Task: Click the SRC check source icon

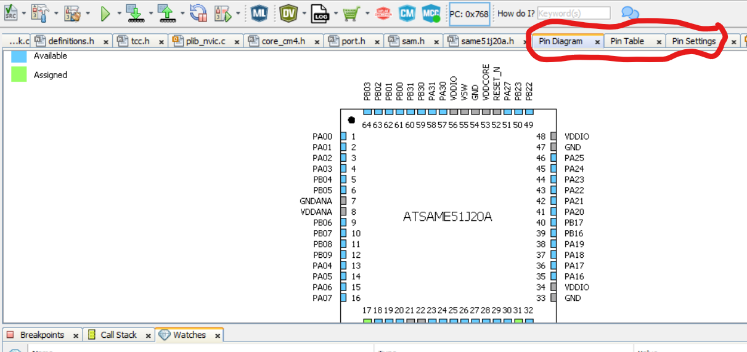Action: [x=10, y=12]
